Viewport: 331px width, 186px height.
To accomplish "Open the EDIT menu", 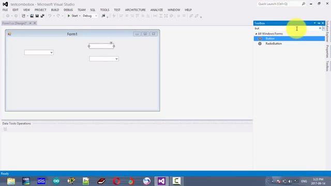I will 16,10.
